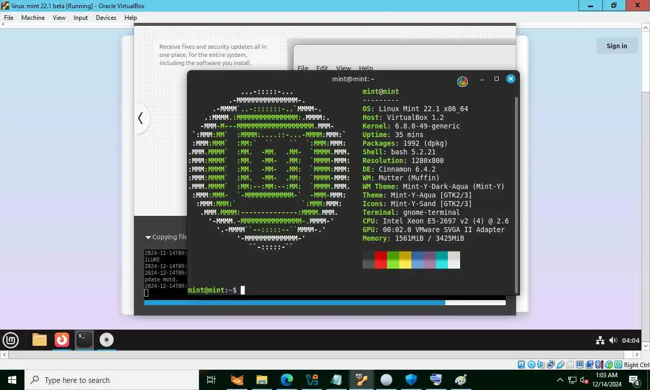Open VirtualBox Help menu
The image size is (650, 390).
(x=131, y=17)
